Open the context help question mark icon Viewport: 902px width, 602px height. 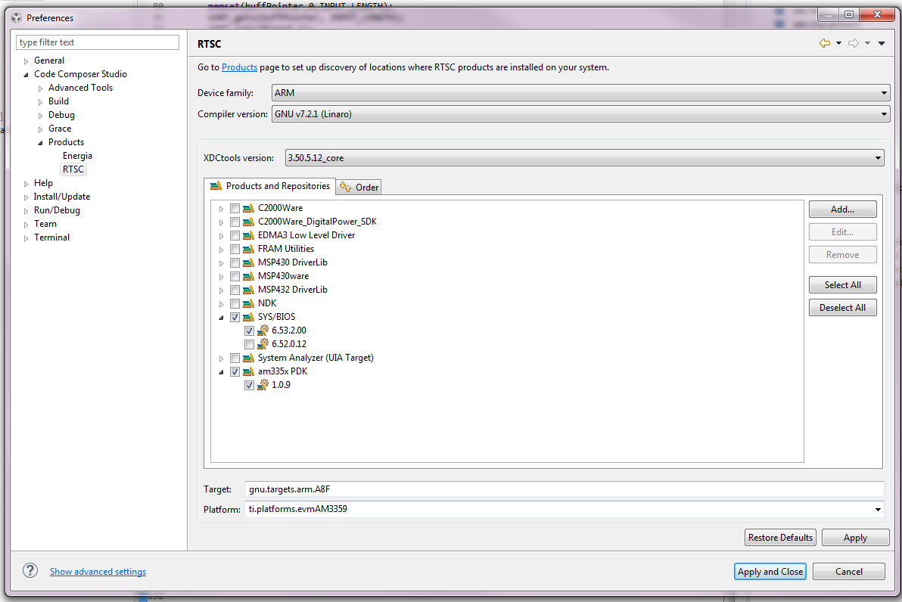pos(30,570)
